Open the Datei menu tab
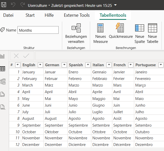This screenshot has height=151, width=164. 8,15
